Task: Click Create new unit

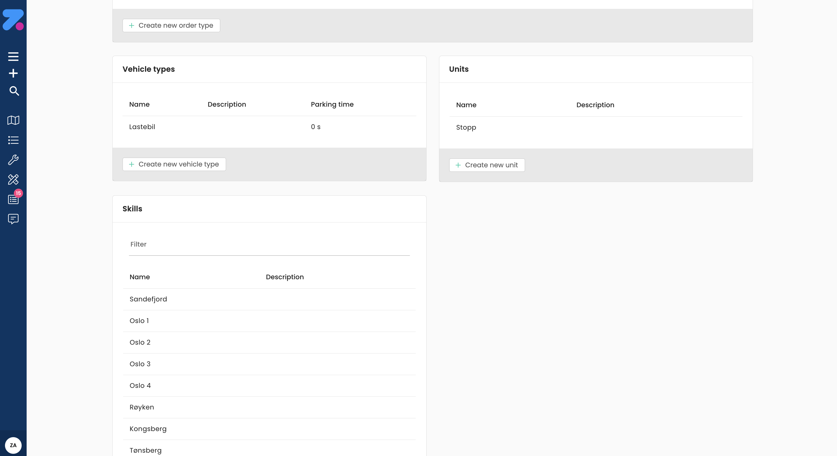Action: pos(487,165)
